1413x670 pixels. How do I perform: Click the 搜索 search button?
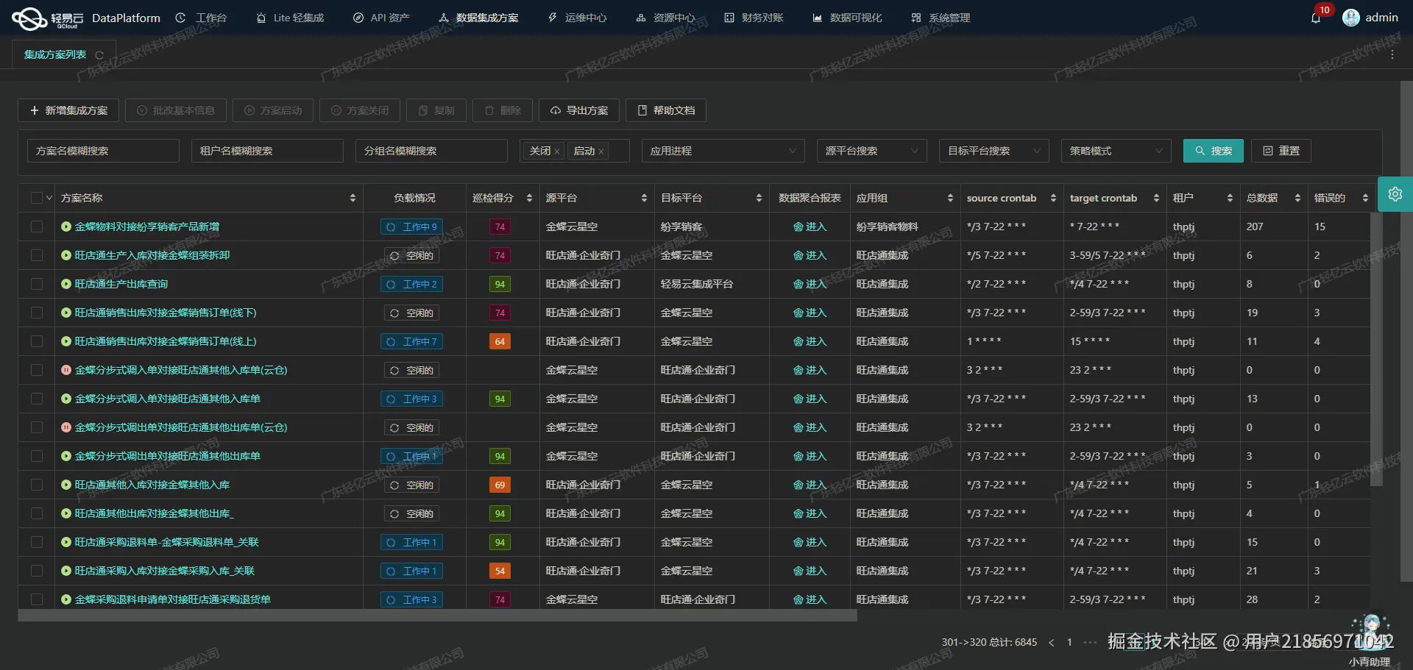pos(1213,150)
